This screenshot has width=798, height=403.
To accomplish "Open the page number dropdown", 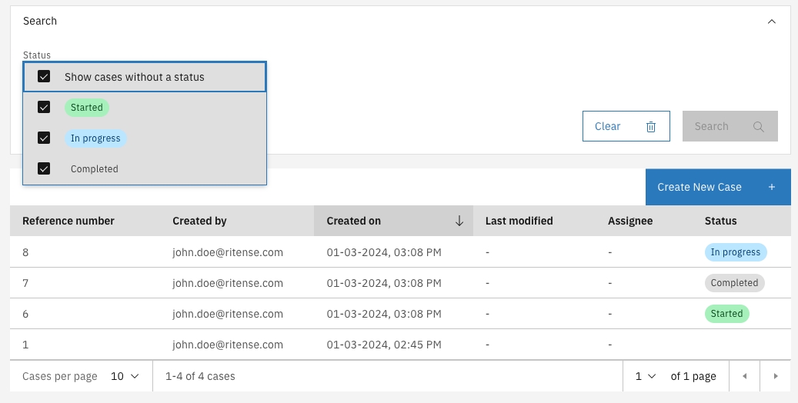I will point(645,376).
